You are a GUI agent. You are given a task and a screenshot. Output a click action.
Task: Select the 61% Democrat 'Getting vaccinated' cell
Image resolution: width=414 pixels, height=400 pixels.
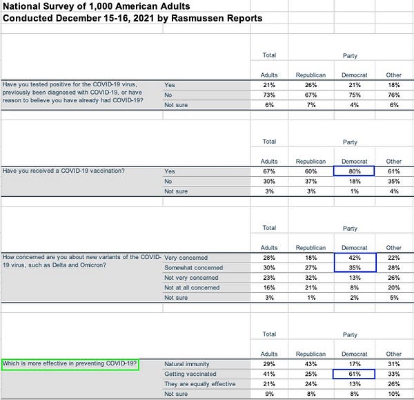[x=354, y=374]
